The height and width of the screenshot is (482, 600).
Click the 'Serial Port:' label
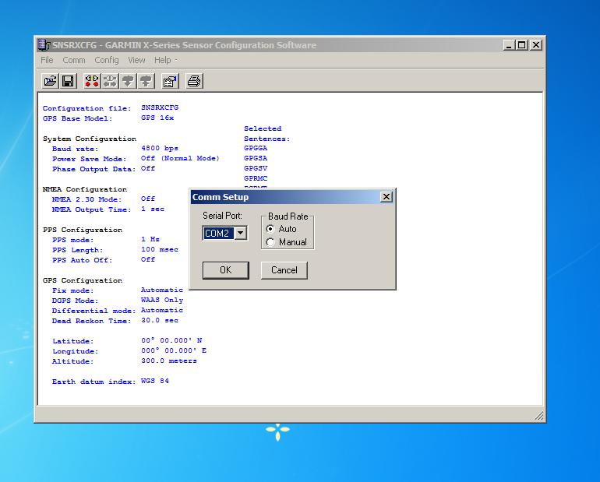[222, 216]
